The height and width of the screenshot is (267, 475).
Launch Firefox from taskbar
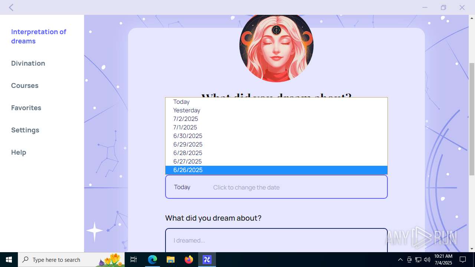(x=189, y=260)
